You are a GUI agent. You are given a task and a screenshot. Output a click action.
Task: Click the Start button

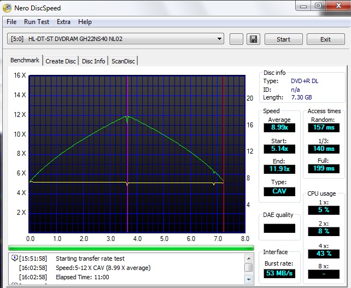click(283, 39)
